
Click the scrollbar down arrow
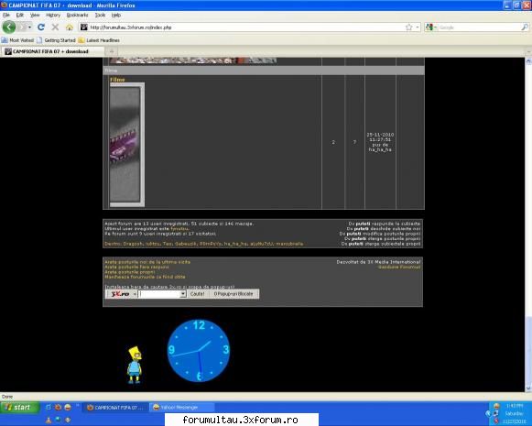click(x=528, y=388)
